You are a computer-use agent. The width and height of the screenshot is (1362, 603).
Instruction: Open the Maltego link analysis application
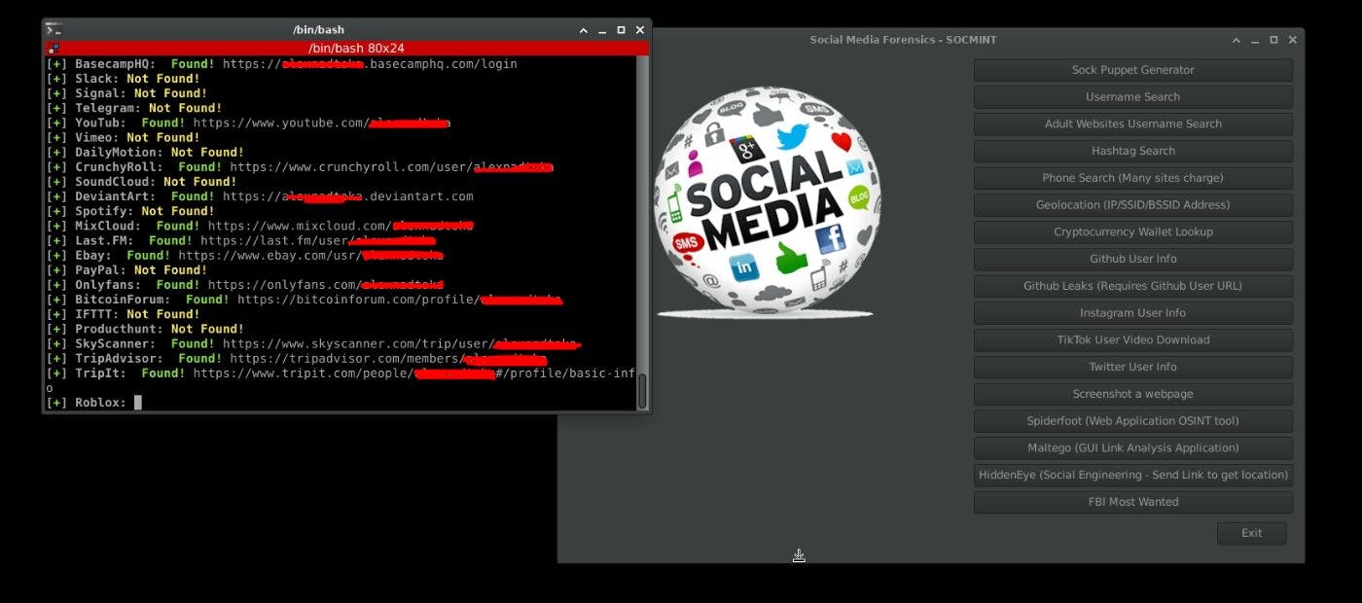(x=1131, y=447)
